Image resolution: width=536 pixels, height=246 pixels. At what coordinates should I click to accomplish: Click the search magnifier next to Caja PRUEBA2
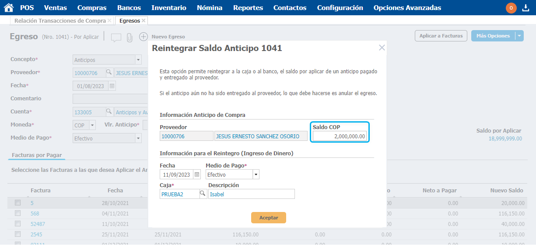pos(203,194)
